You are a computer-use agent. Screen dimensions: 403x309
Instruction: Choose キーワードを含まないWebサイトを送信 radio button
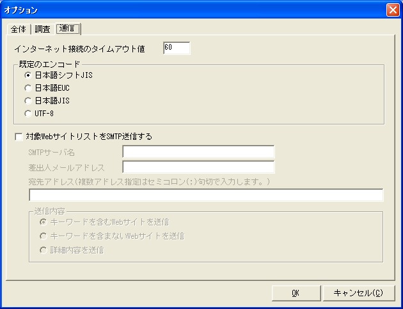[x=43, y=236]
